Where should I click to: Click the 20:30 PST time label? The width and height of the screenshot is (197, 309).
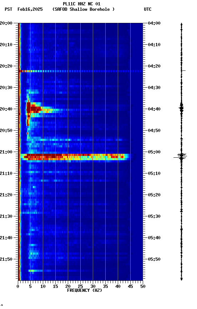point(6,88)
